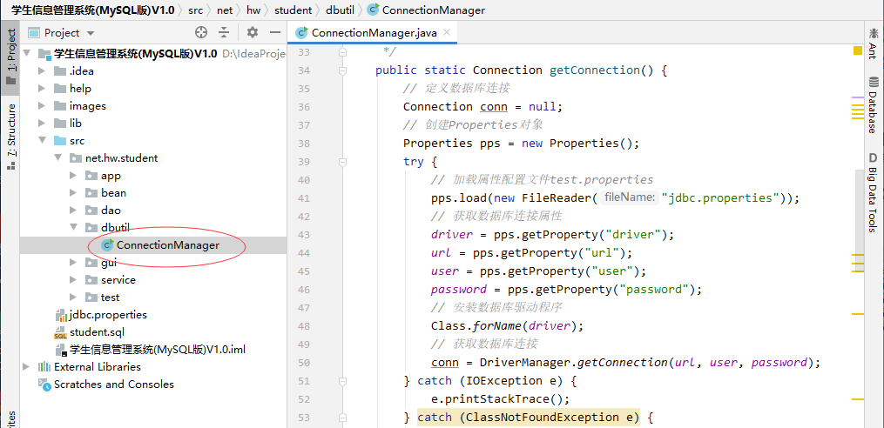This screenshot has width=884, height=428.
Task: Open the Ant tool window
Action: point(873,43)
